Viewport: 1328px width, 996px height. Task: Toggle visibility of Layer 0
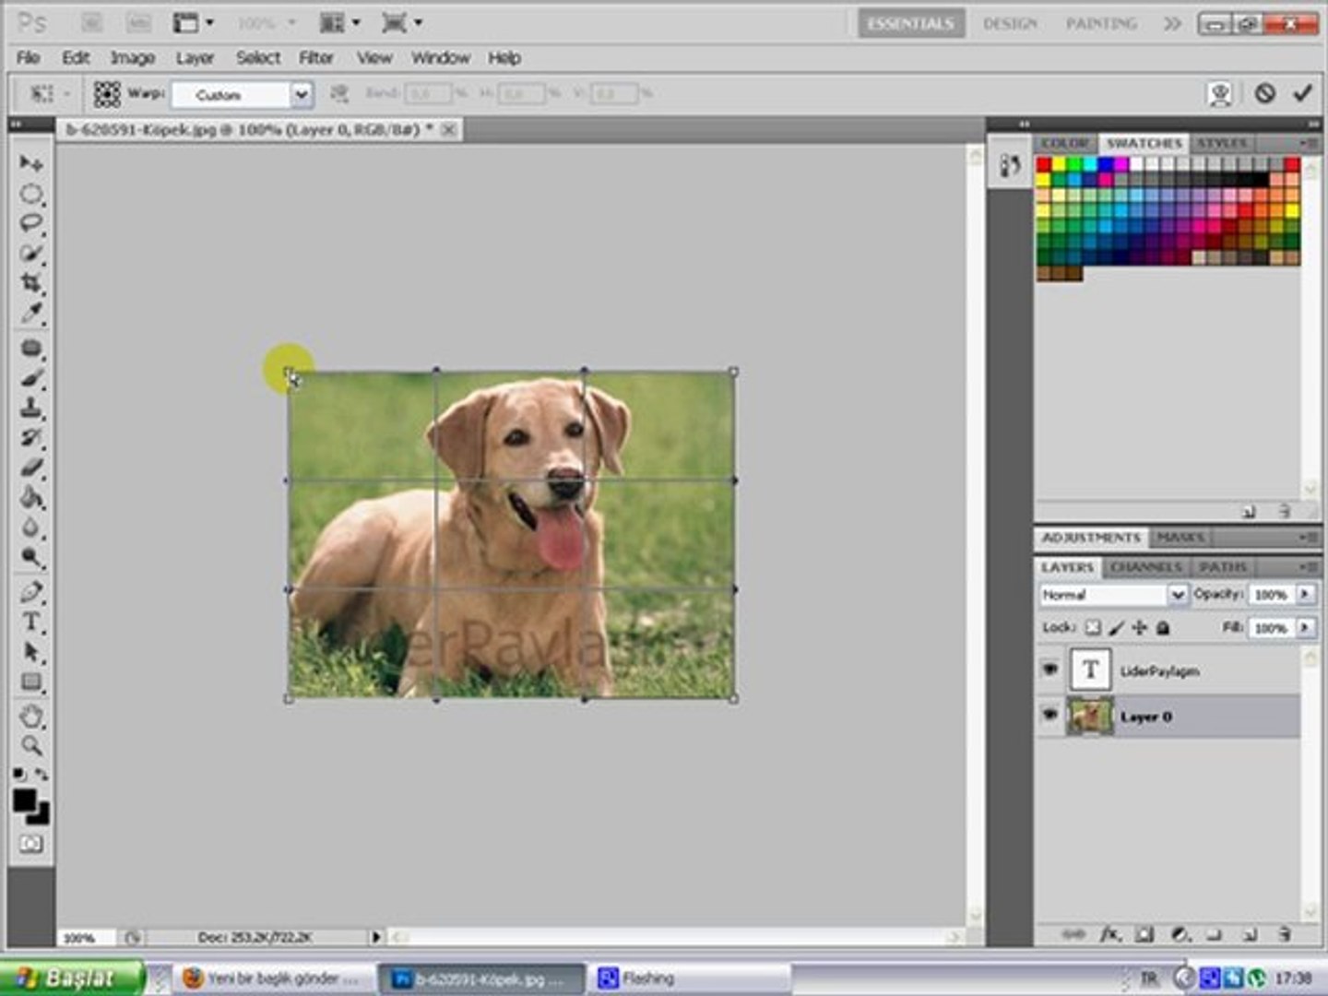coord(1049,715)
